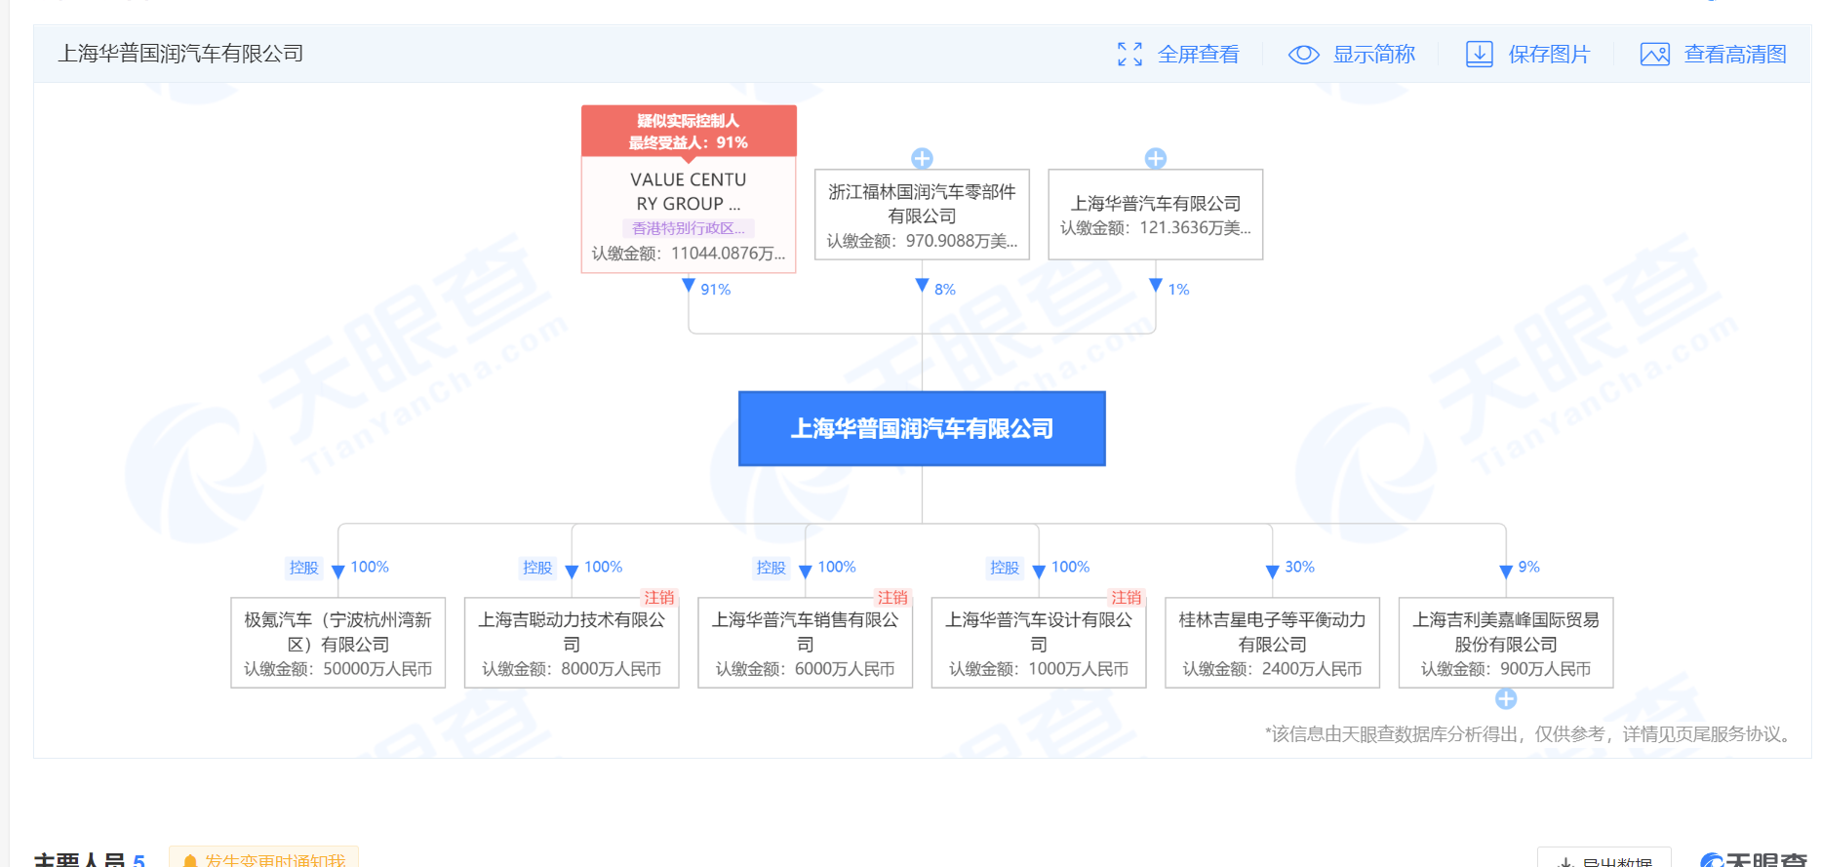
Task: Click 疑似实际控制人 red banner
Action: click(689, 131)
